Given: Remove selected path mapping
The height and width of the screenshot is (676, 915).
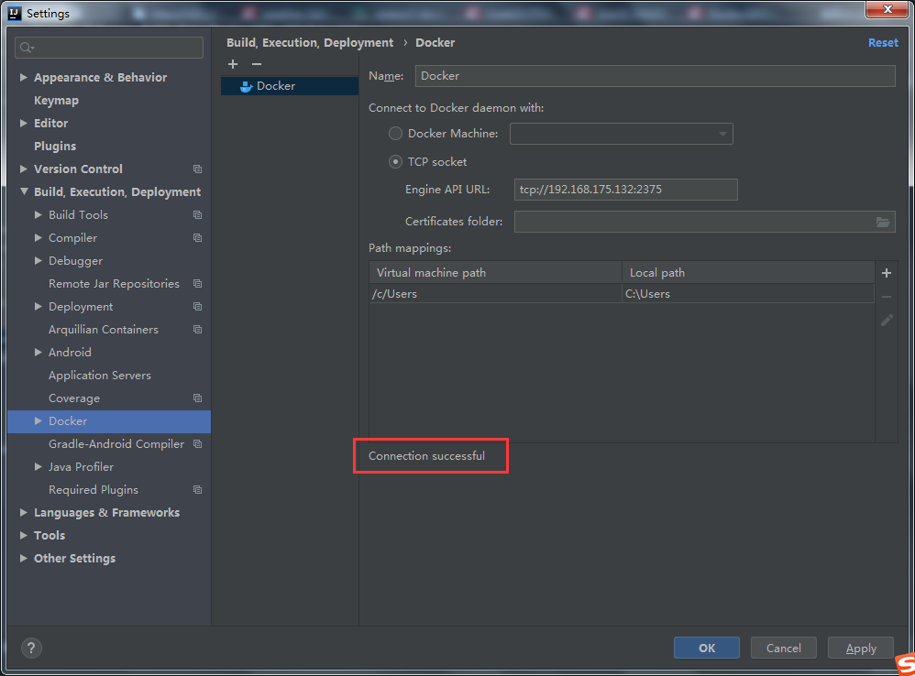Looking at the screenshot, I should (887, 297).
